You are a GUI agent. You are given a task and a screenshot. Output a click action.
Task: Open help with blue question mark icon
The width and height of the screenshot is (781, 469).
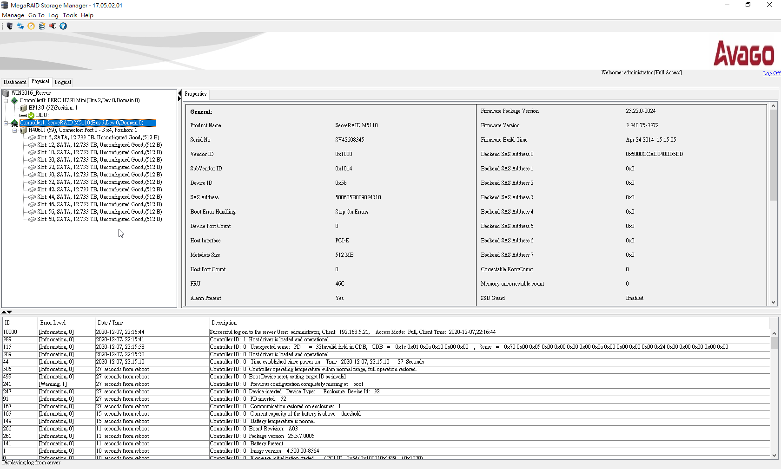tap(63, 26)
